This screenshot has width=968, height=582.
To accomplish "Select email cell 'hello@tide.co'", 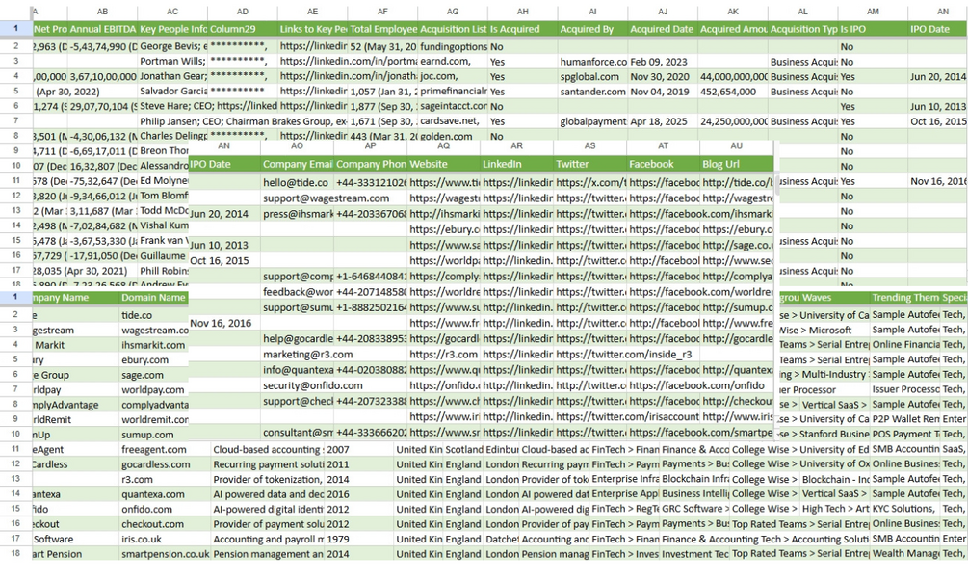I will pyautogui.click(x=297, y=183).
